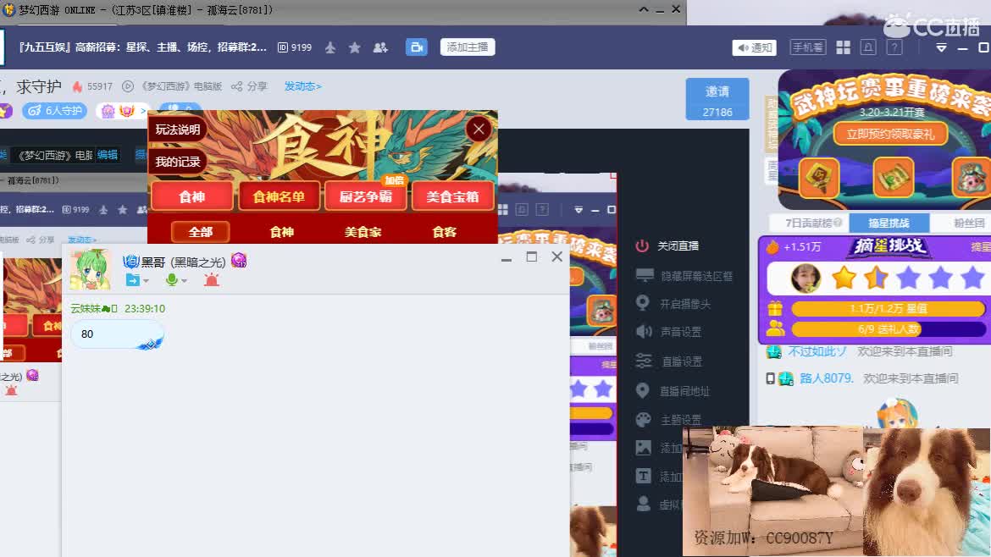This screenshot has width=991, height=557.
Task: Close the 食神 event popup
Action: click(479, 129)
